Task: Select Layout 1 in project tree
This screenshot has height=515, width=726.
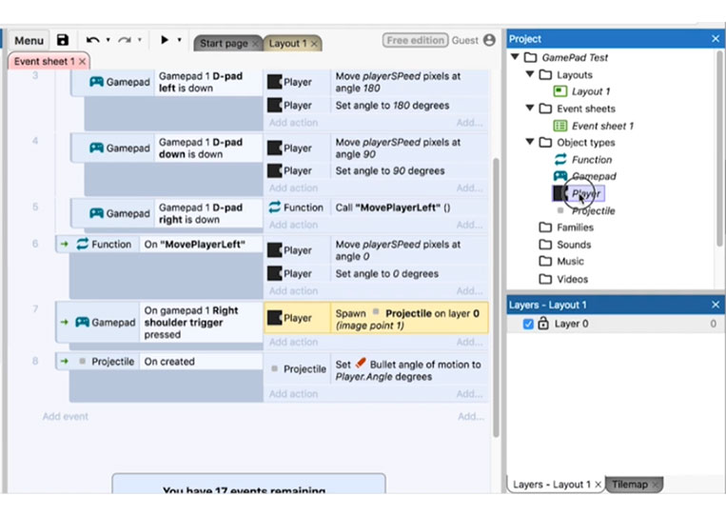Action: [591, 91]
